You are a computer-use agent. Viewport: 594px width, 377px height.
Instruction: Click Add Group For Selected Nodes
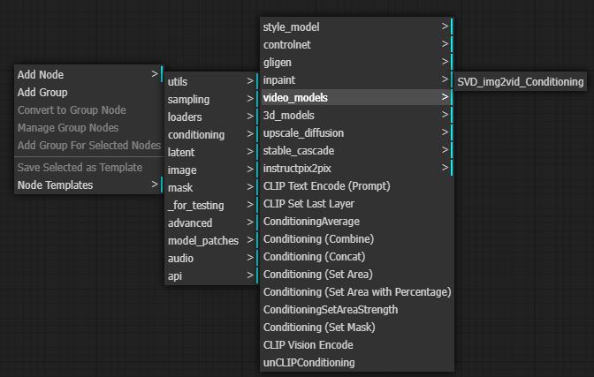89,146
